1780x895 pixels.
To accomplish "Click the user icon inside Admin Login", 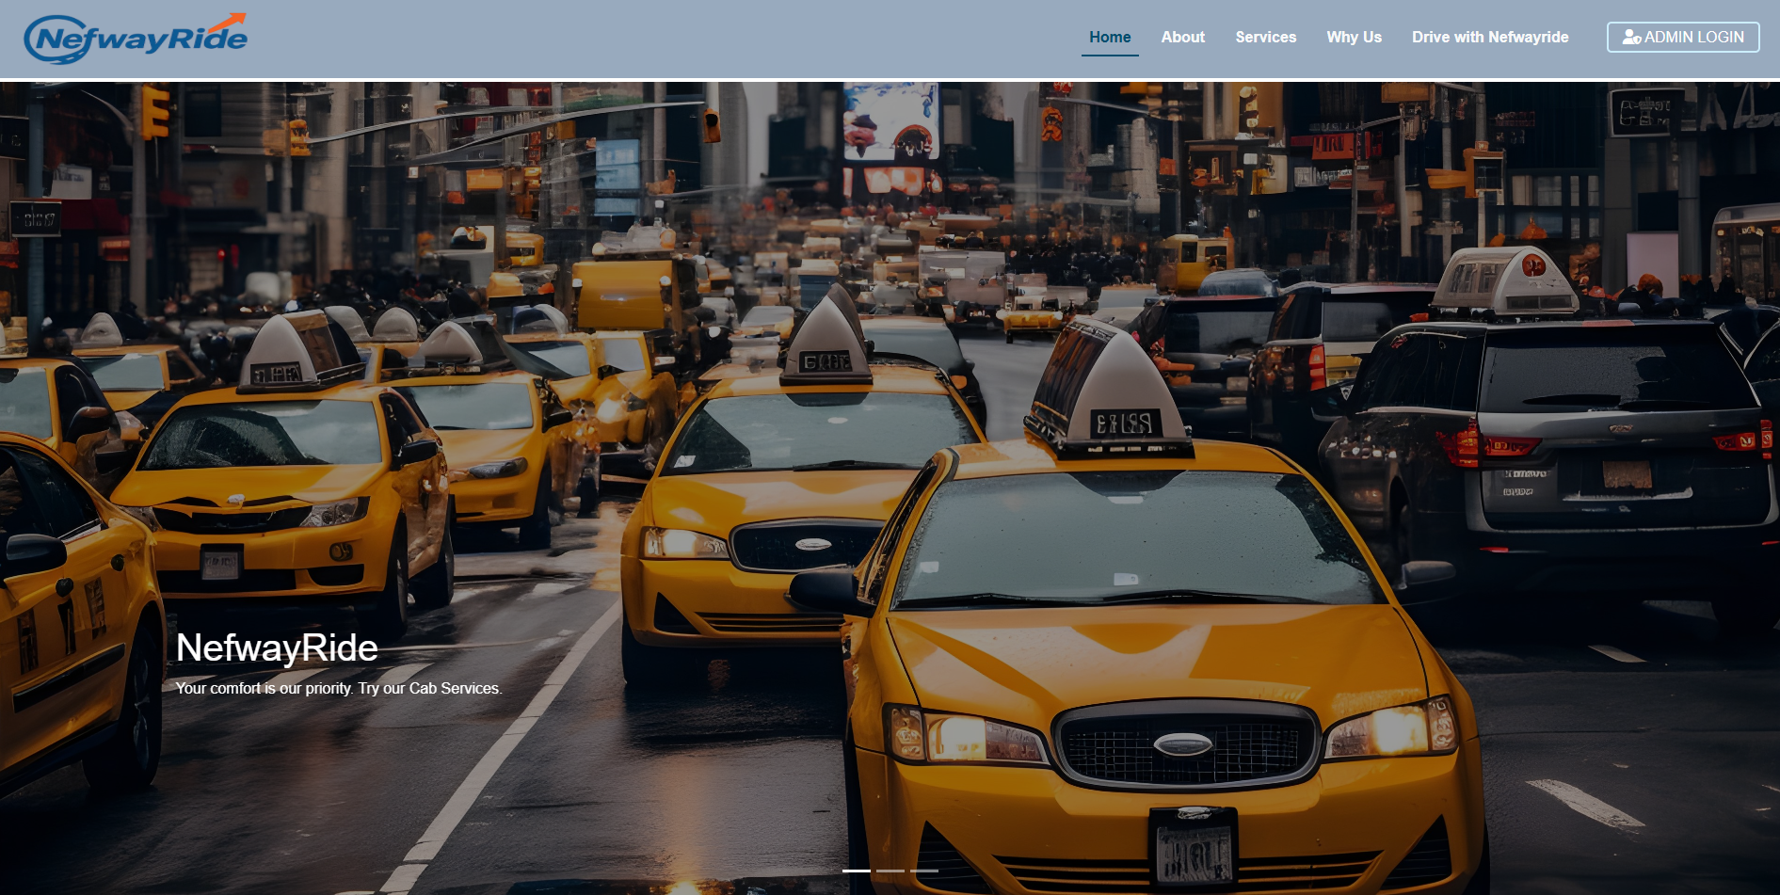I will [x=1631, y=38].
